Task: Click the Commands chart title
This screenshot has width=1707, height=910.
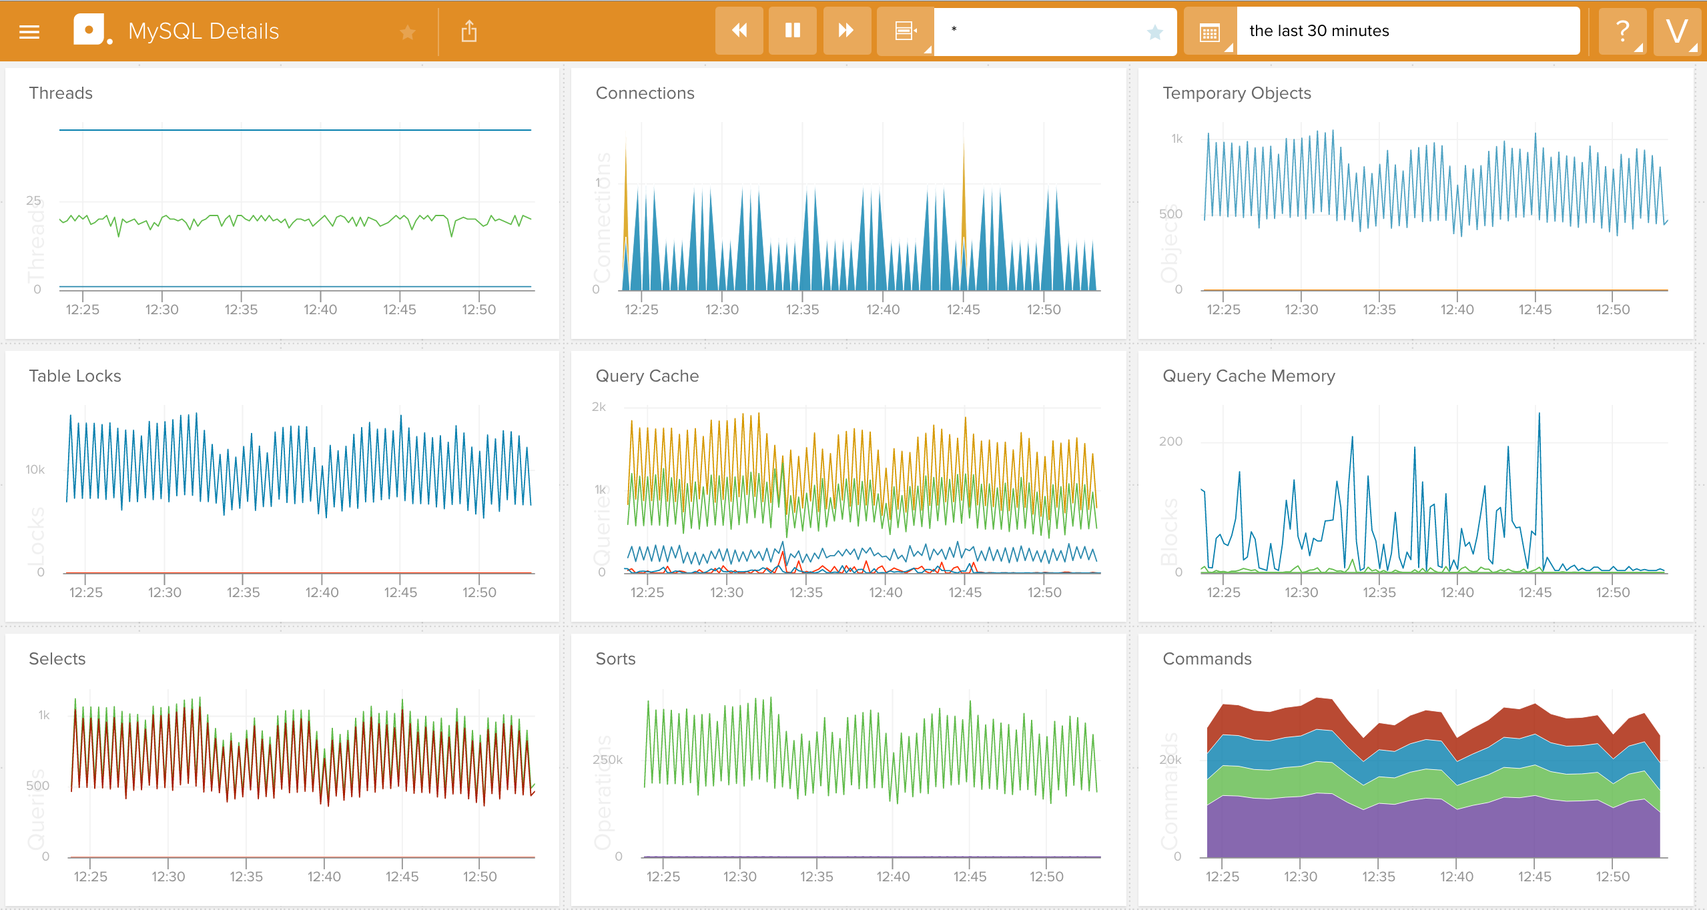Action: [x=1207, y=659]
